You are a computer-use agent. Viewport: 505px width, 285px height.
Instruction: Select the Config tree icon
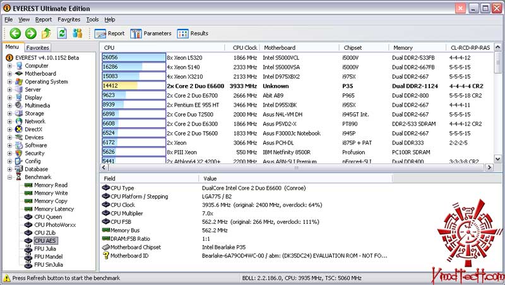pos(19,161)
